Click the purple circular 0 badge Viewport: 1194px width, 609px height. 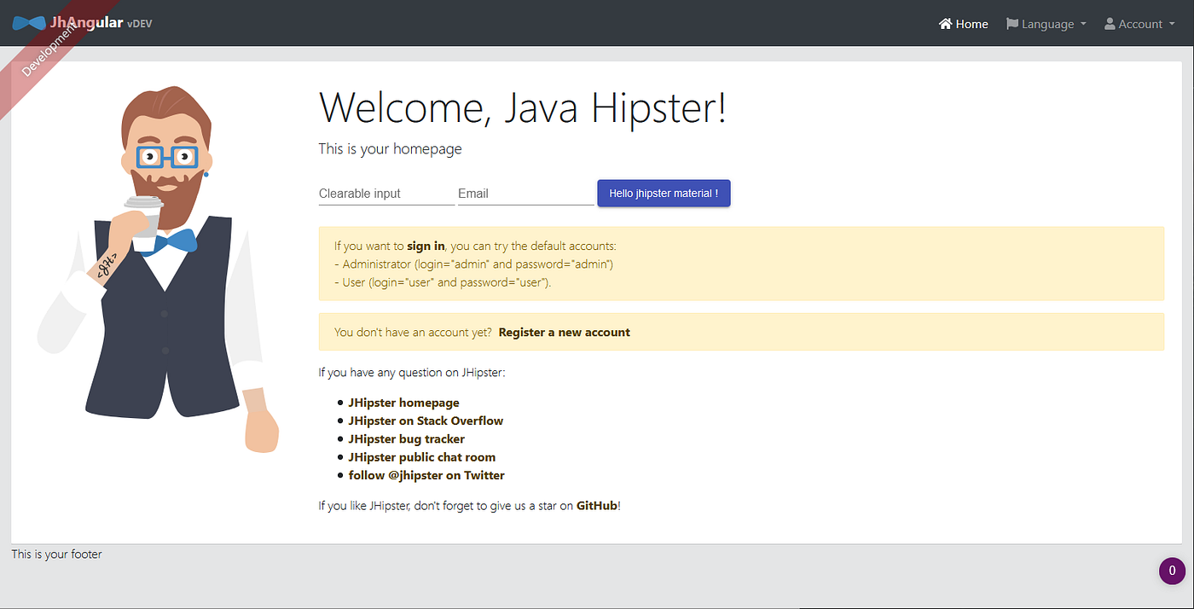pyautogui.click(x=1172, y=571)
